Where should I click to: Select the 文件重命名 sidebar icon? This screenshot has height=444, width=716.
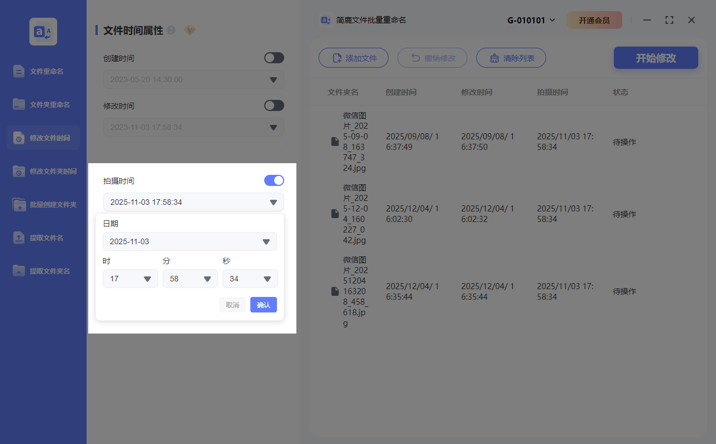point(19,71)
